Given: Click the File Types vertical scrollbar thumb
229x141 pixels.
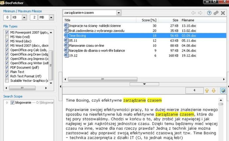Looking at the screenshot, I should pos(51,65).
